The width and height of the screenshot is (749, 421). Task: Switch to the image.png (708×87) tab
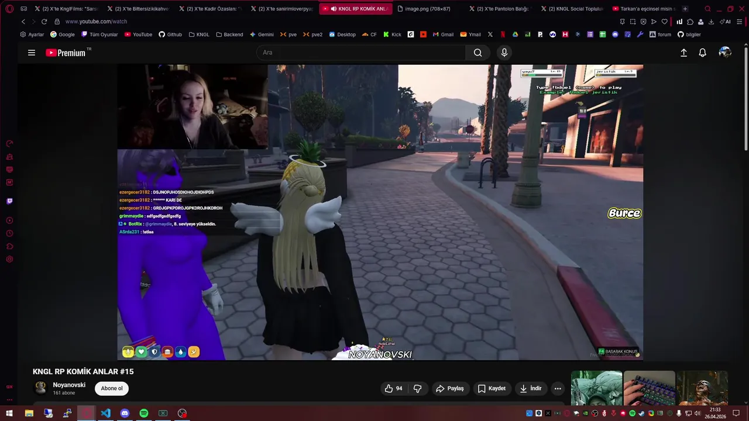pos(428,9)
